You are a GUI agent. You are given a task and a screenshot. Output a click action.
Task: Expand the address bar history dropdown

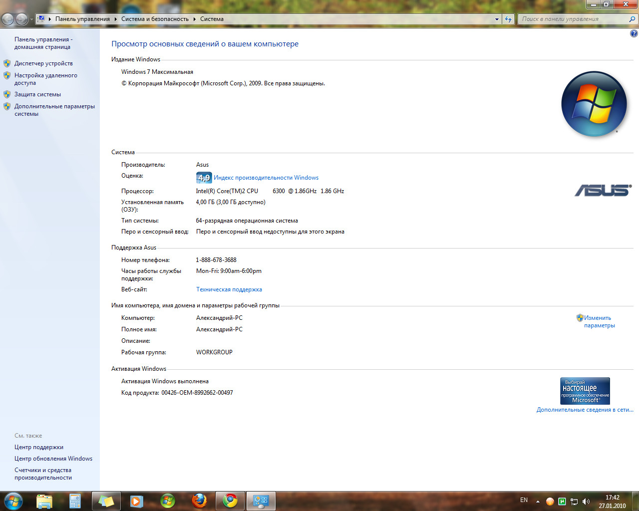click(x=497, y=19)
